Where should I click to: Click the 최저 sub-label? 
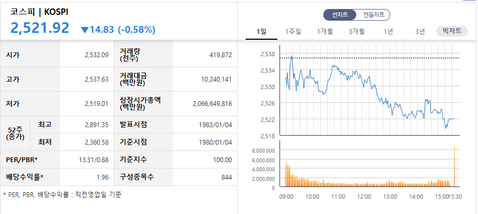point(44,142)
